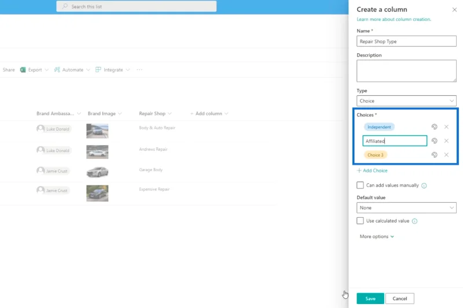Click the Affiliated choice text field
This screenshot has height=308, width=463.
(395, 141)
